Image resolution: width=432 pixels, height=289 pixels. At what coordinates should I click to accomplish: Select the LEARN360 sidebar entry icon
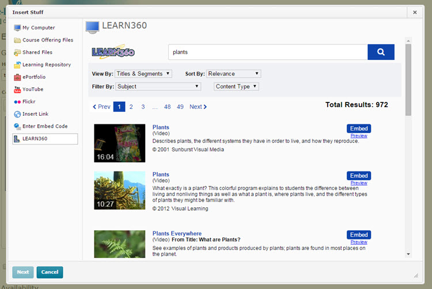(17, 139)
